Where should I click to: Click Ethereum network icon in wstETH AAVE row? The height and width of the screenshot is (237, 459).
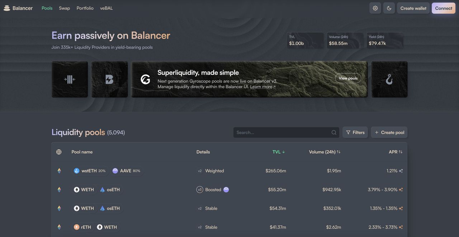click(59, 171)
